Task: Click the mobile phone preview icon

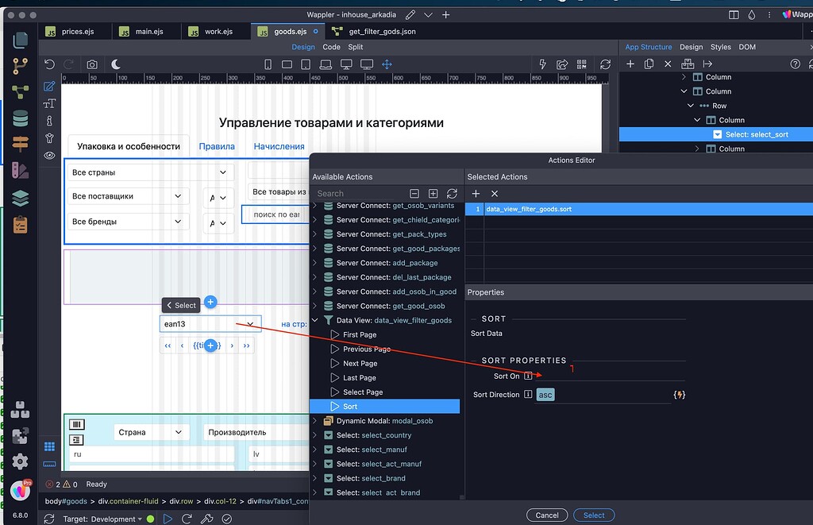Action: 267,64
